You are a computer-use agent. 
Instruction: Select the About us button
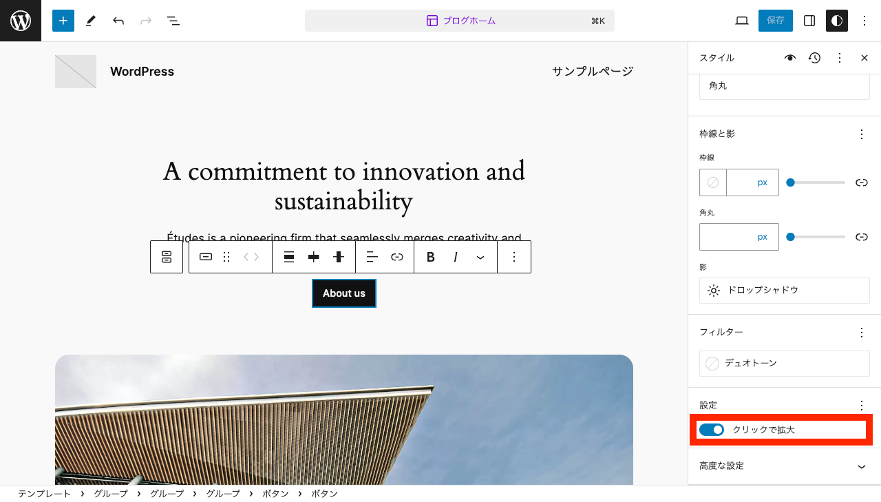(x=344, y=293)
